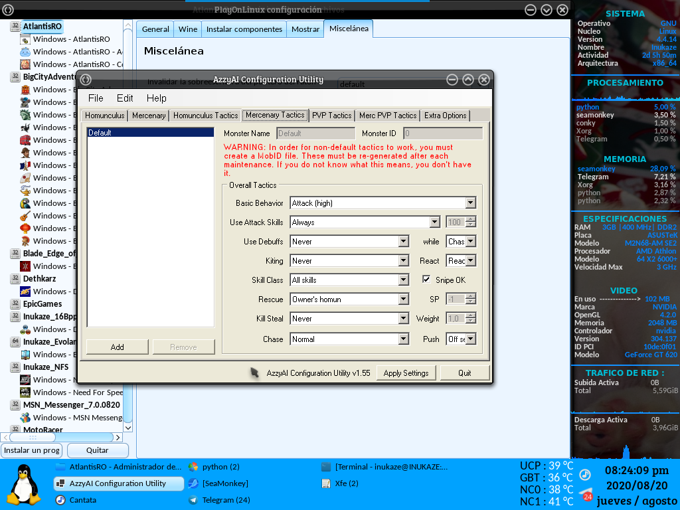Open the Wine tab in PlayOnLinux configuration
Screen dimensions: 680x510
[x=188, y=29]
